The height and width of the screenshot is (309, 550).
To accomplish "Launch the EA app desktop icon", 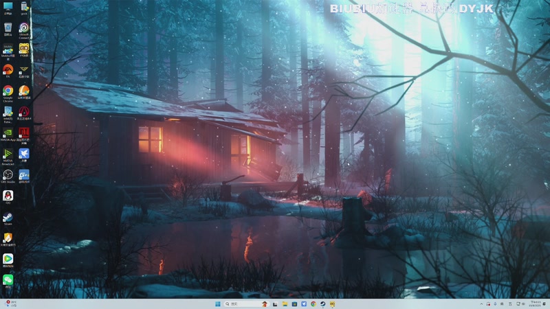I will 8,71.
